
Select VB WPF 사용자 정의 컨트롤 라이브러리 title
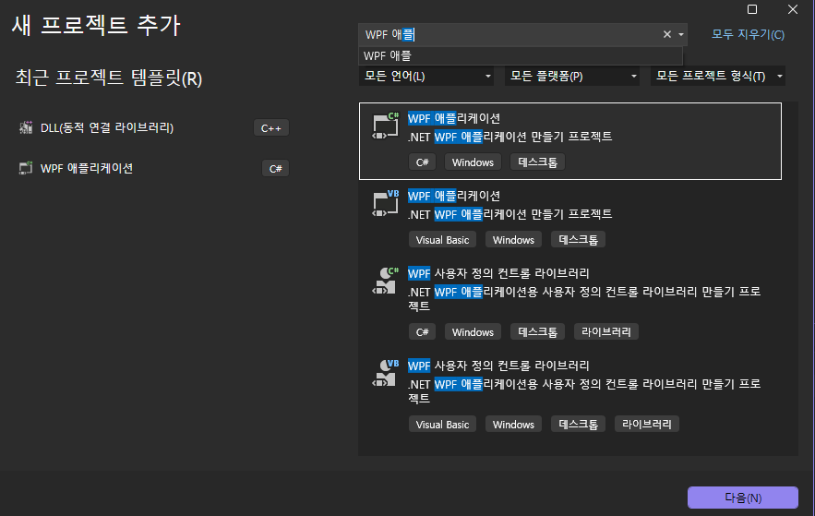click(x=498, y=366)
